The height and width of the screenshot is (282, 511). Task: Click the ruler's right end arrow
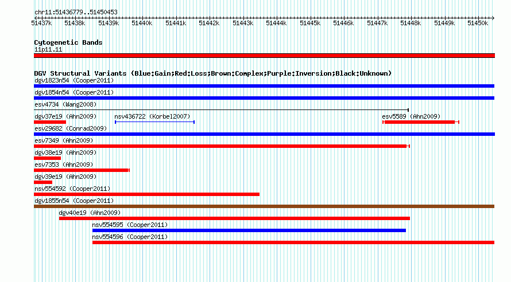point(493,18)
